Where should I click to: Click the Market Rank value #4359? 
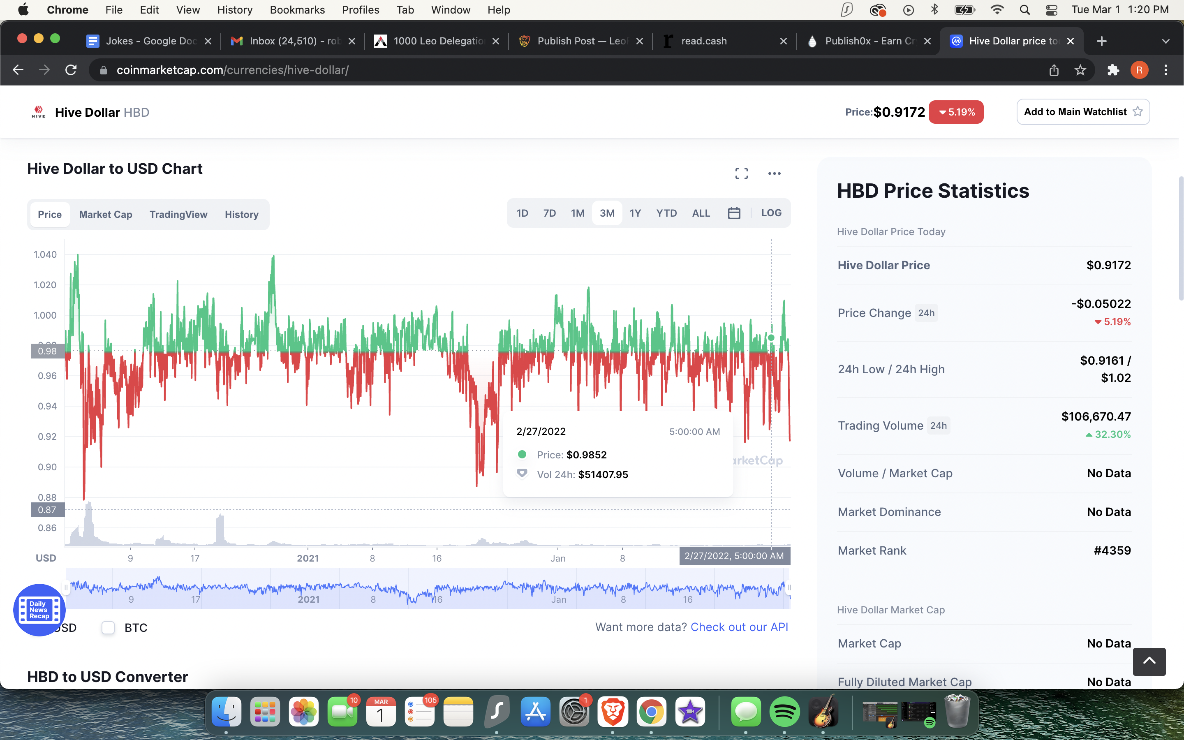[1112, 550]
